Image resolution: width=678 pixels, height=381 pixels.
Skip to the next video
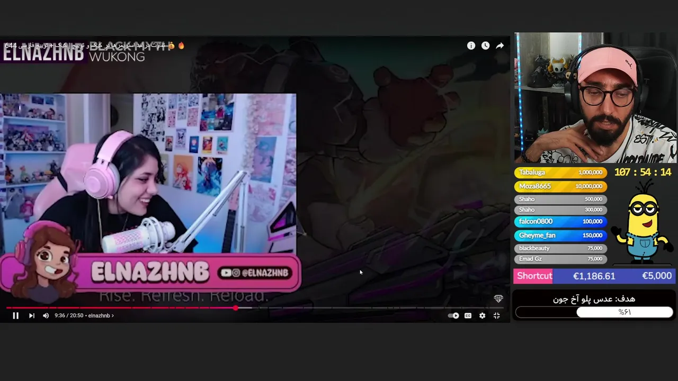click(x=32, y=315)
